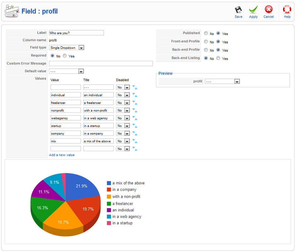The width and height of the screenshot is (296, 252).
Task: Click reorder arrows for the individual row
Action: coord(134,95)
